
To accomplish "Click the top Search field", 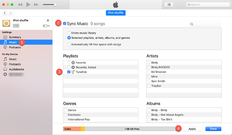I will (x=208, y=5).
